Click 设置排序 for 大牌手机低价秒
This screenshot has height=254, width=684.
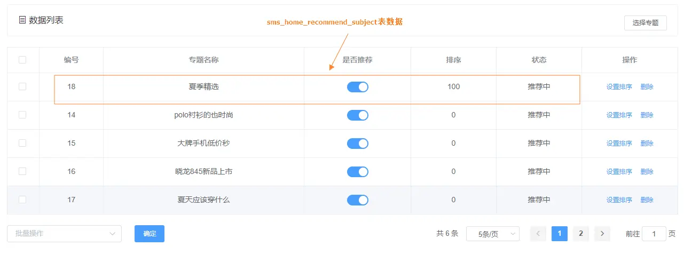pos(619,143)
